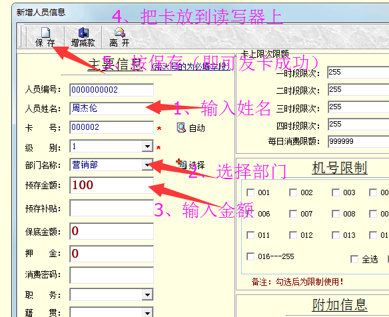This screenshot has width=389, height=317.
Task: Enable the 007 machine restriction checkbox
Action: (293, 214)
